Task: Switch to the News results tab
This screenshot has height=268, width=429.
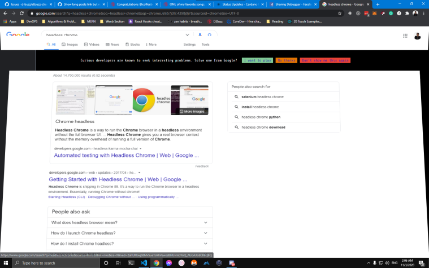Action: tap(112, 44)
